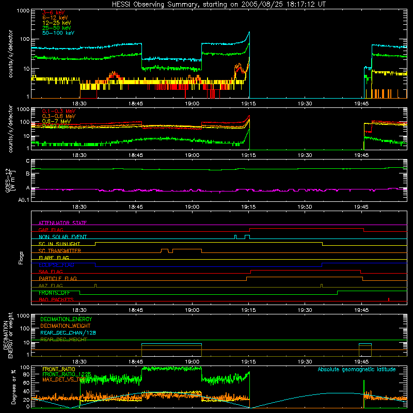413x413 pixels.
Task: Click the 19:45 time label under Flags panel
Action: click(361, 310)
